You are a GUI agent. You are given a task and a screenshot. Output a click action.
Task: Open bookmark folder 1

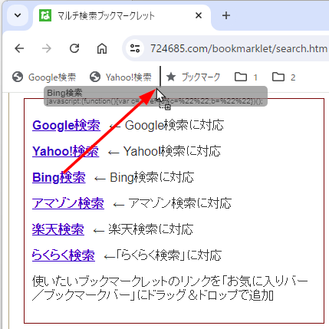[x=246, y=77]
